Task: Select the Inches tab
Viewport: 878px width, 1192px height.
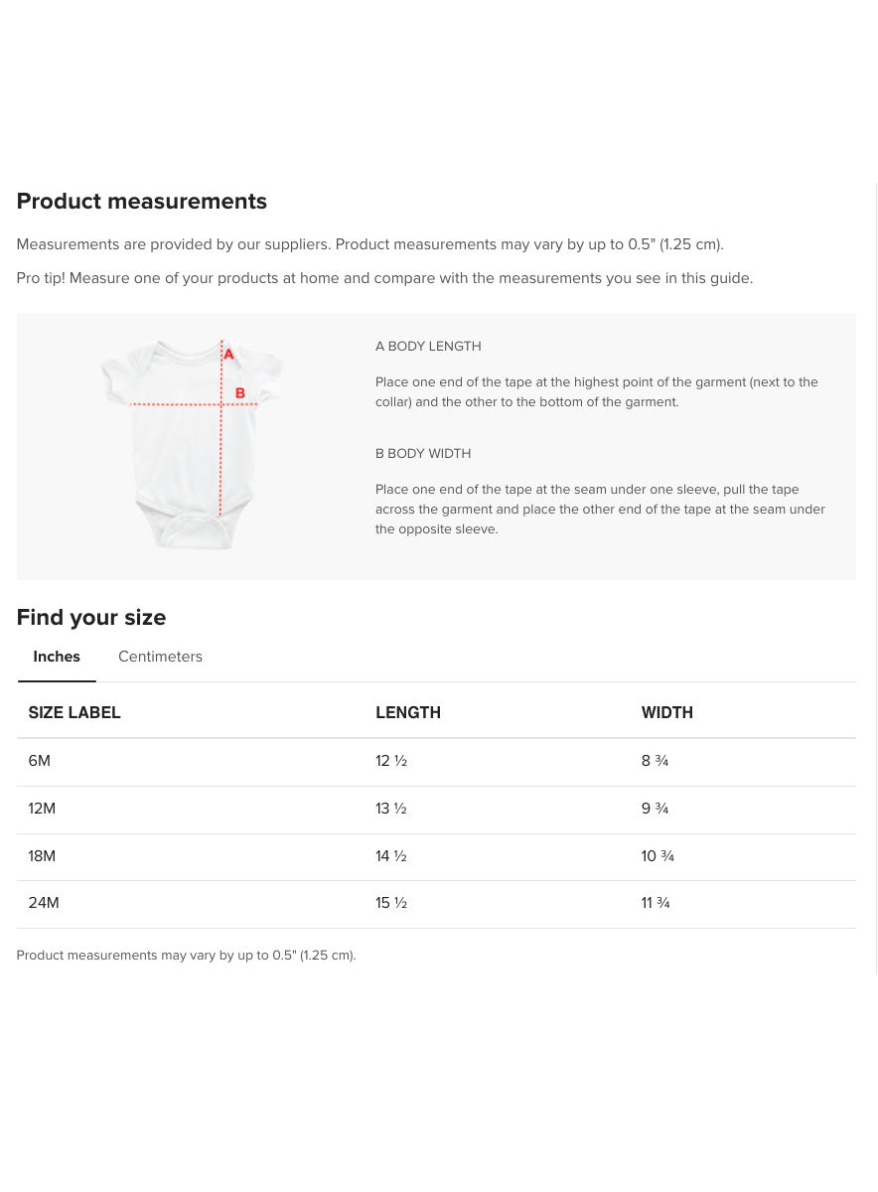Action: click(x=57, y=657)
